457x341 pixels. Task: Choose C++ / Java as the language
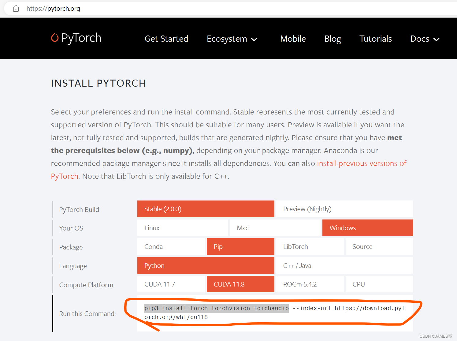click(x=345, y=265)
